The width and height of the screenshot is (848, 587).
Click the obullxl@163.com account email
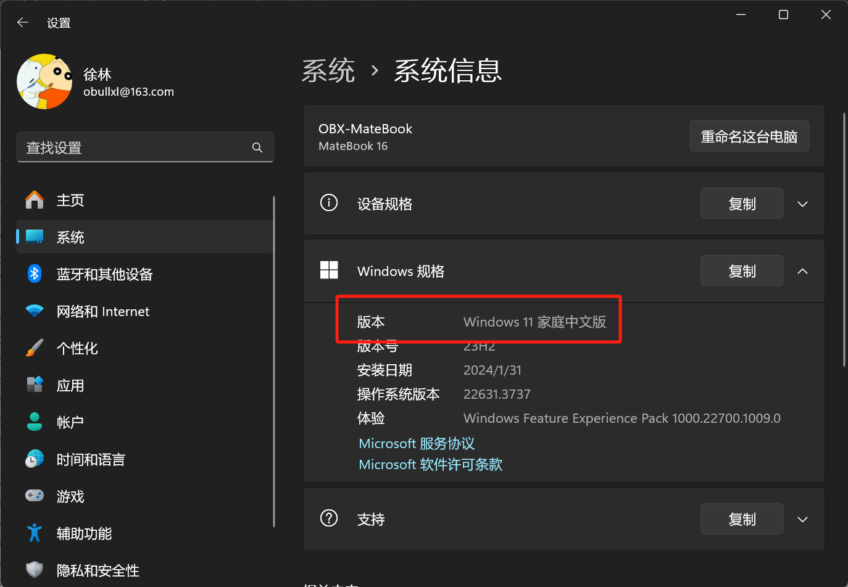pyautogui.click(x=128, y=91)
